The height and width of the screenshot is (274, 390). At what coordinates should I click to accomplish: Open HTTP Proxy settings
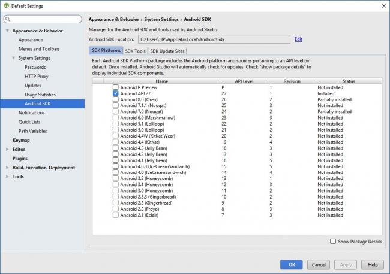pyautogui.click(x=37, y=77)
